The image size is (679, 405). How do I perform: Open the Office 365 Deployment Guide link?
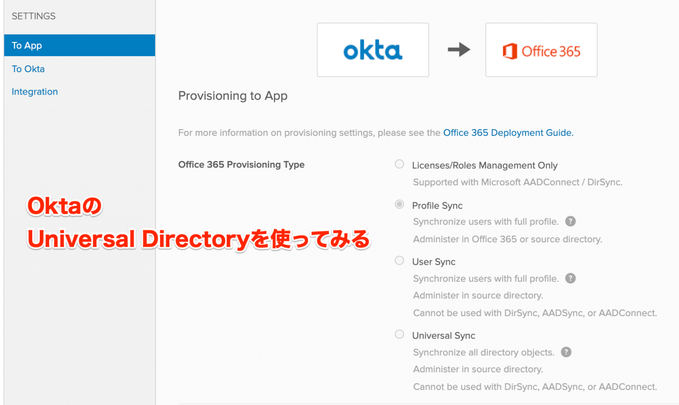point(507,133)
